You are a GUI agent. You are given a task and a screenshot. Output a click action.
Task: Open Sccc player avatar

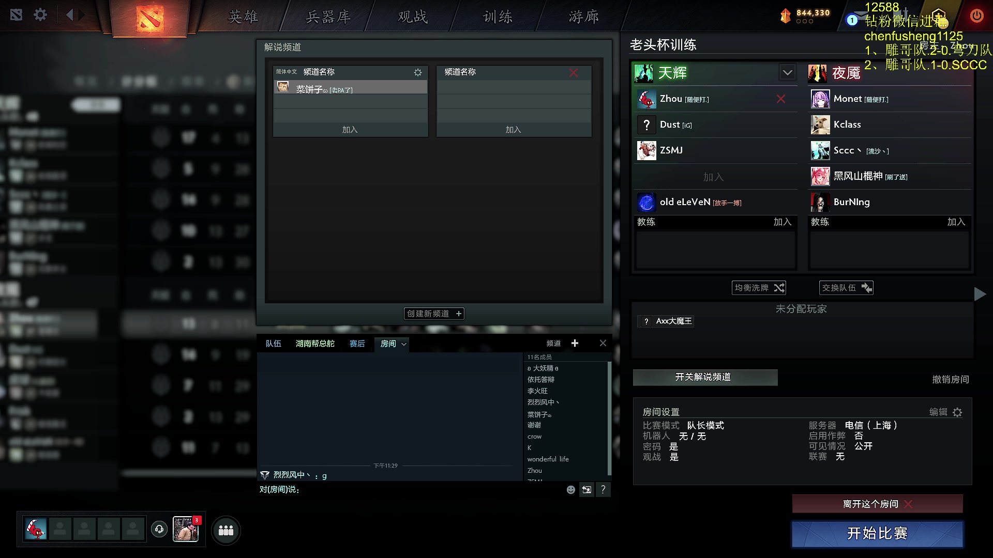[820, 150]
